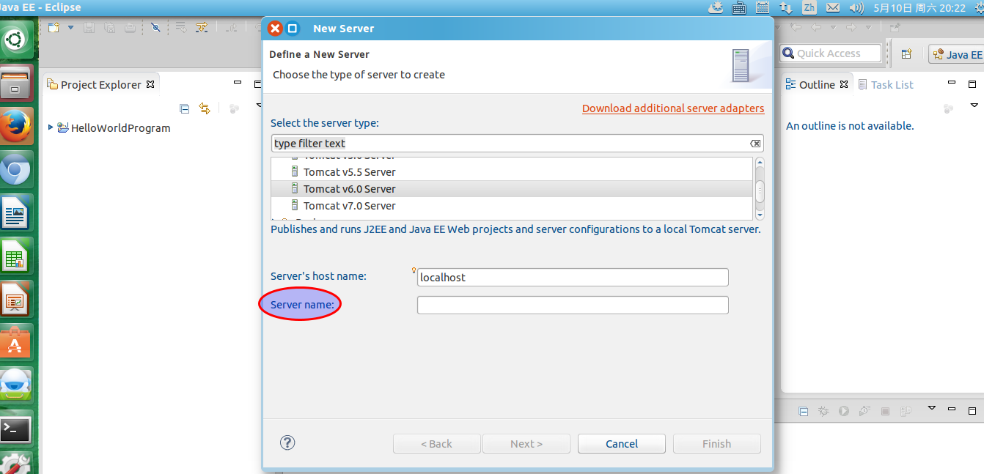The height and width of the screenshot is (474, 984).
Task: Close the Outline tab
Action: [x=844, y=84]
